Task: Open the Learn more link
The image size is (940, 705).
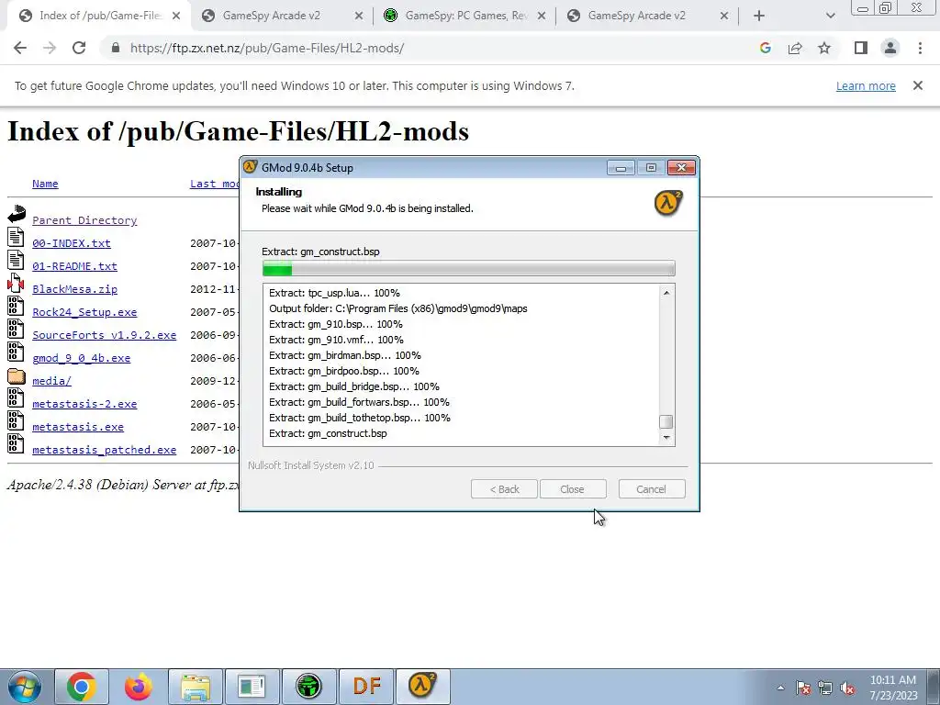Action: (866, 85)
